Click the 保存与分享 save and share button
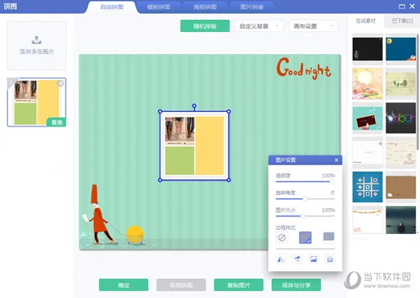This screenshot has height=298, width=420. pos(296,285)
